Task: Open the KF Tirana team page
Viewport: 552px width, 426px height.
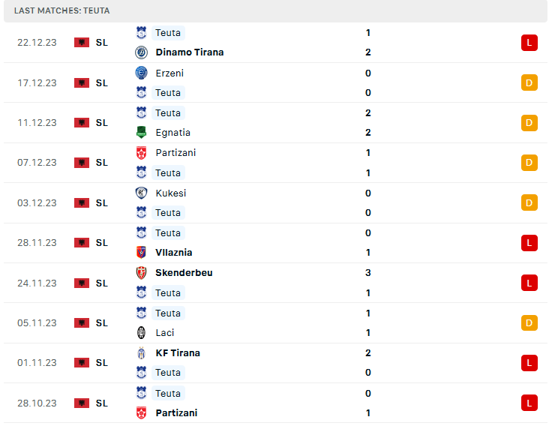Action: (x=178, y=353)
